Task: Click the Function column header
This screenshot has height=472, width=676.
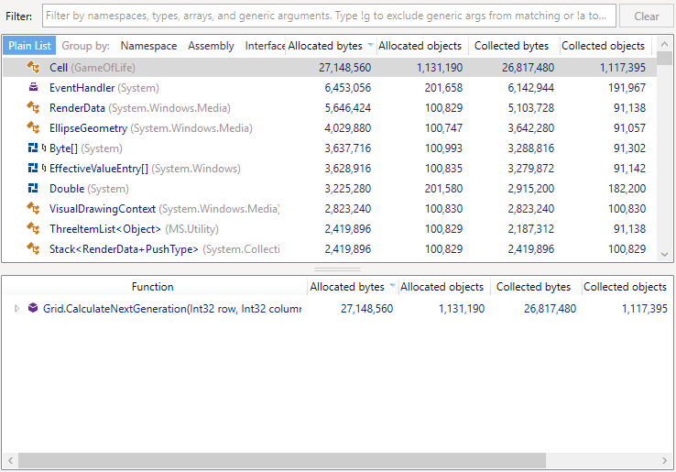Action: click(153, 287)
